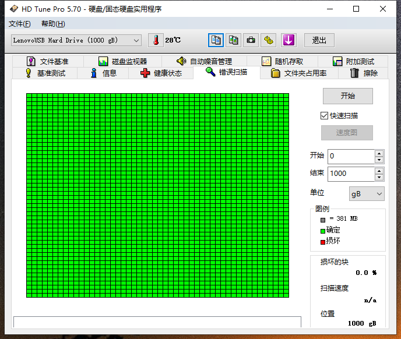Switch to the 自动噪音管理 tab
401x339 pixels.
coord(205,61)
